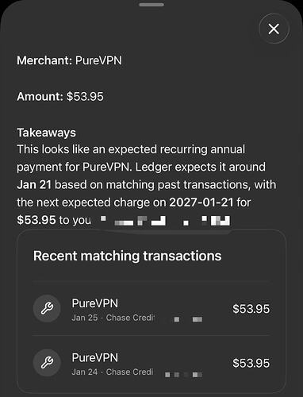This screenshot has width=303, height=397.
Task: Tap the Takeaways heading
Action: [46, 133]
